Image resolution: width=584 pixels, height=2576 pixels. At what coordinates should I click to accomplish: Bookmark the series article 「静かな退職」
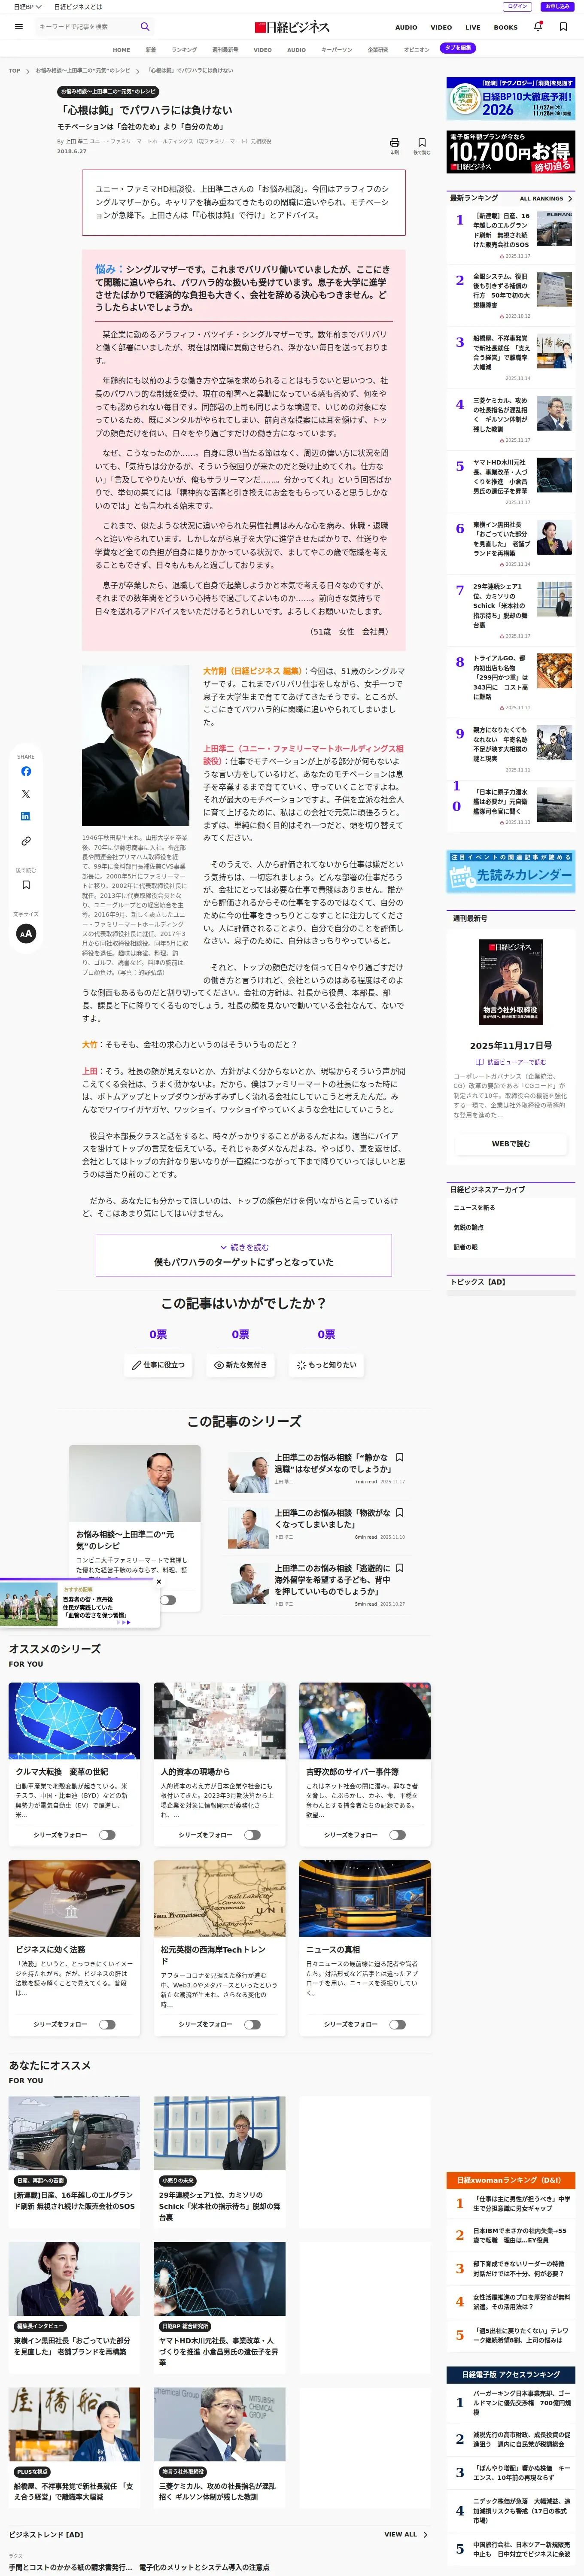point(400,1457)
